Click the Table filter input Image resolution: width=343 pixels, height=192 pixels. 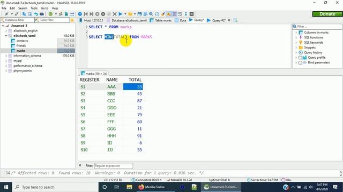pos(52,20)
